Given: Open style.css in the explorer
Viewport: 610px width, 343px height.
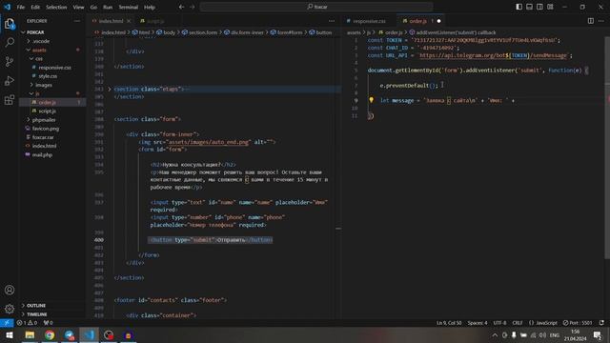Looking at the screenshot, I should coord(48,76).
